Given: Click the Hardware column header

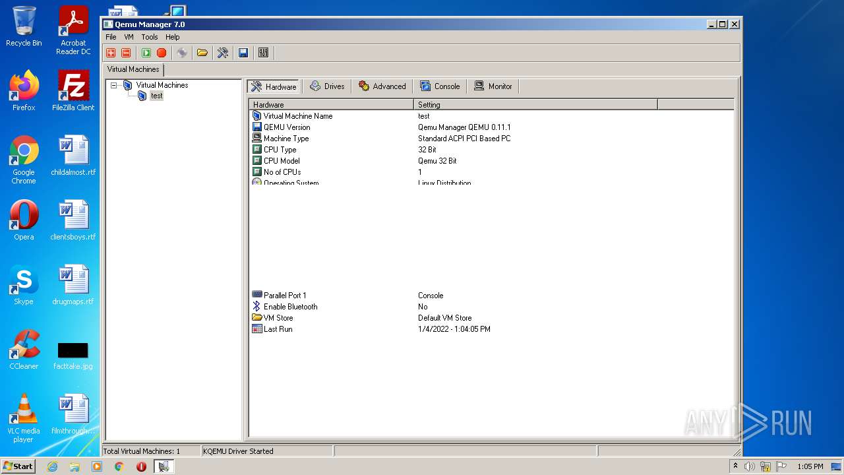Looking at the screenshot, I should (x=331, y=104).
